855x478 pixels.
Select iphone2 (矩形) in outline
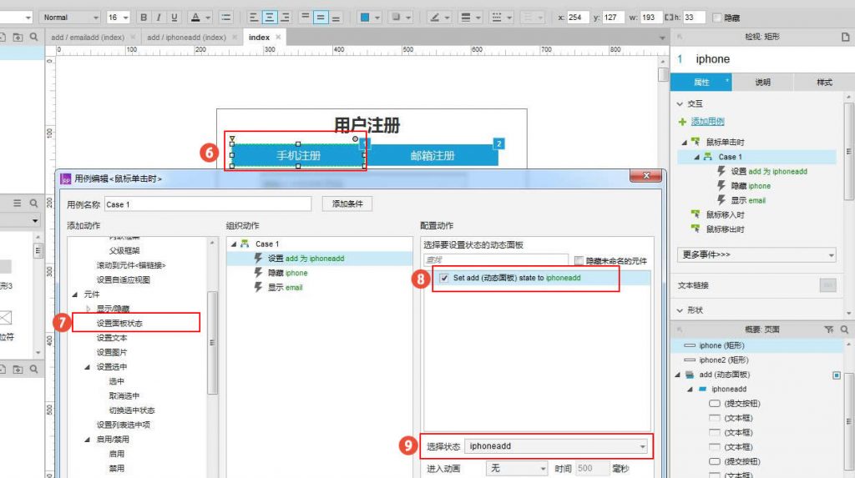(x=724, y=360)
